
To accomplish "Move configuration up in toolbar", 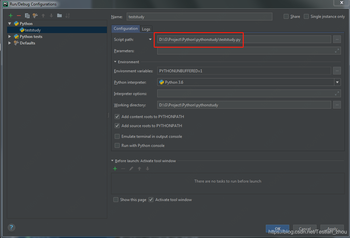I will pyautogui.click(x=43, y=16).
